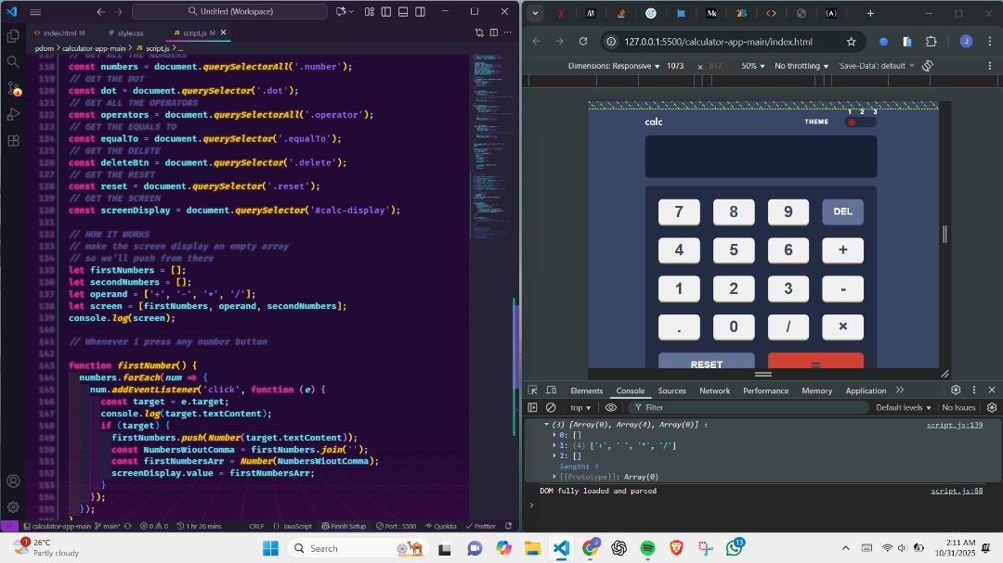Screen dimensions: 1003x563
Task: Switch to the style.css editor tab
Action: tap(130, 32)
